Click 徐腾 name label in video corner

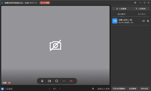5,83
